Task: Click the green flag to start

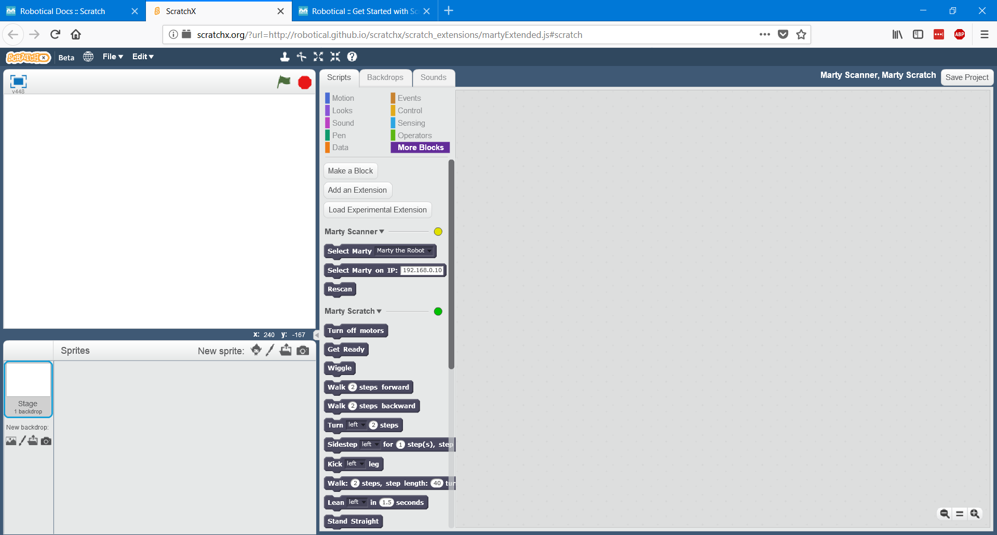Action: (284, 82)
